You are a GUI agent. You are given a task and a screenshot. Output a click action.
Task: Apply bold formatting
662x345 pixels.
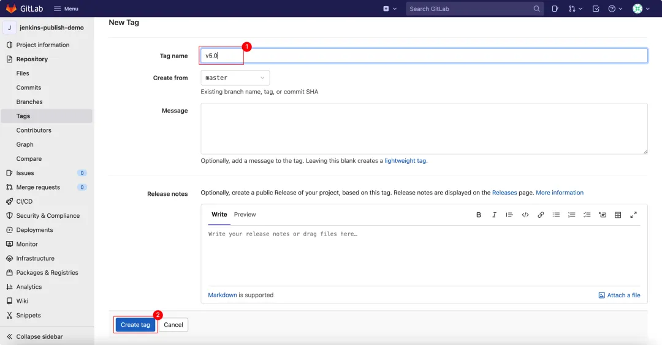[478, 215]
